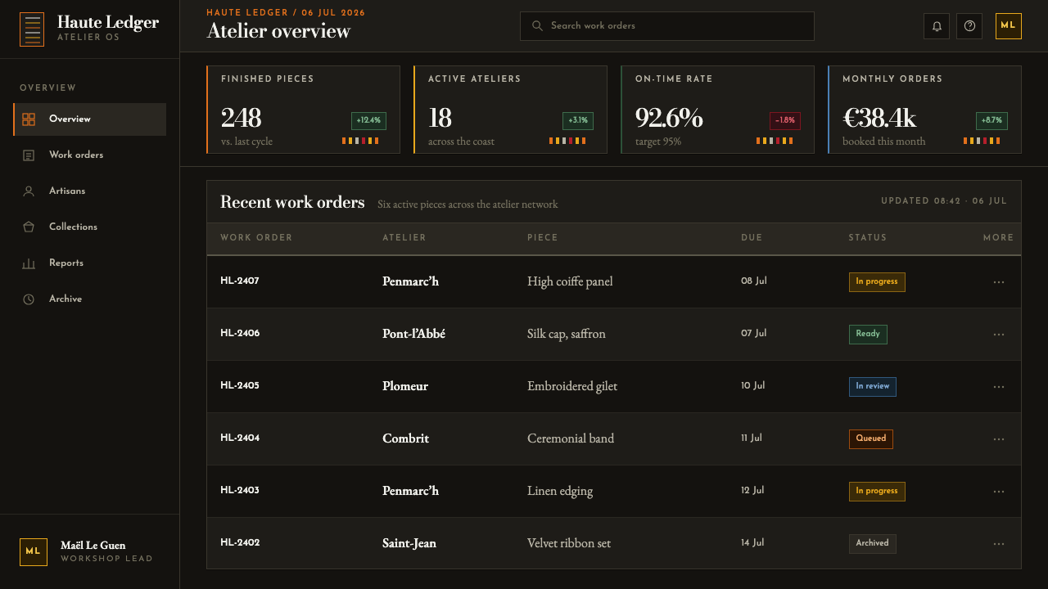Select the Plomeur atelier cell

405,386
